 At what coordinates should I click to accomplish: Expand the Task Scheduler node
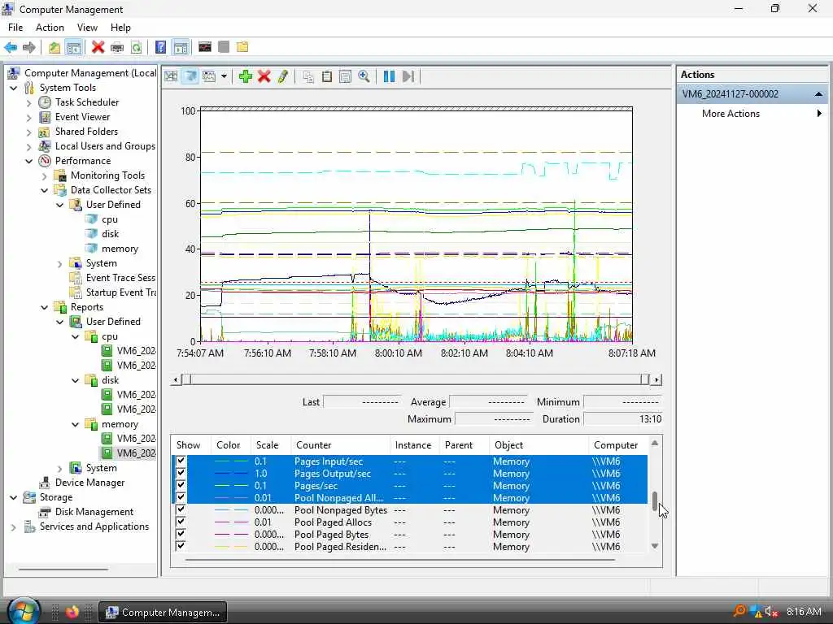tap(29, 103)
